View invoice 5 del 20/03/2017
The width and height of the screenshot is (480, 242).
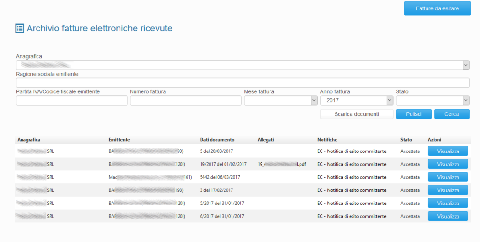pyautogui.click(x=448, y=151)
